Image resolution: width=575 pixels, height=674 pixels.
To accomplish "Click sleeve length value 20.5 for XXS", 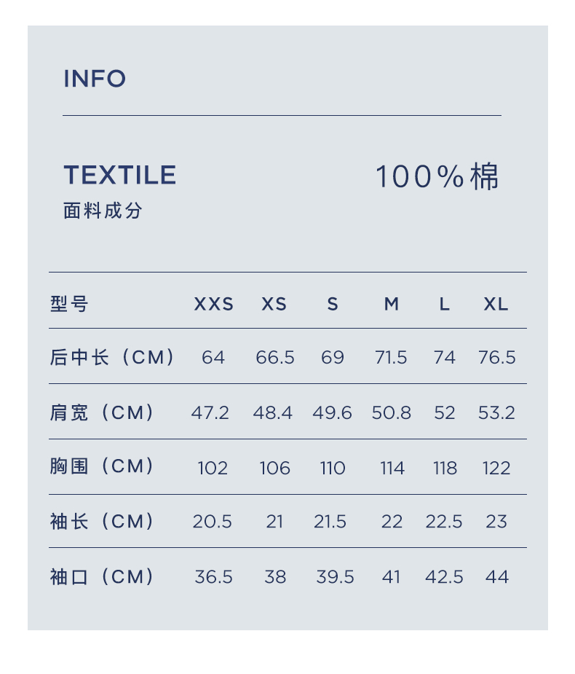I will click(213, 522).
